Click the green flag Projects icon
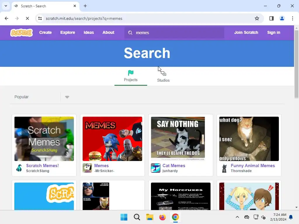Viewport: 299px width, 224px height. pyautogui.click(x=131, y=73)
